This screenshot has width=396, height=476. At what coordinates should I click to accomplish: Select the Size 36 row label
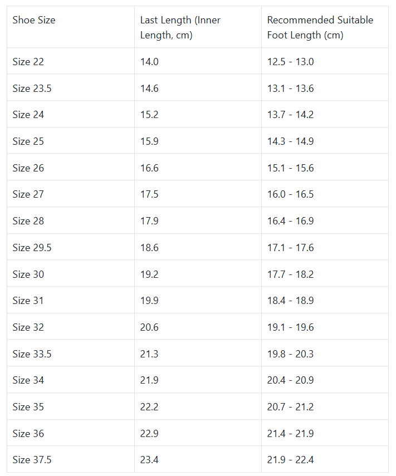point(28,433)
